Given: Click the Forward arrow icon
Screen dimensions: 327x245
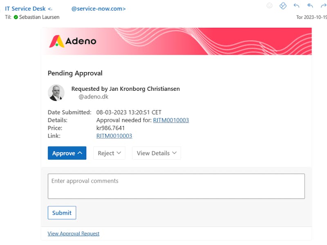Looking at the screenshot, I should (323, 6).
